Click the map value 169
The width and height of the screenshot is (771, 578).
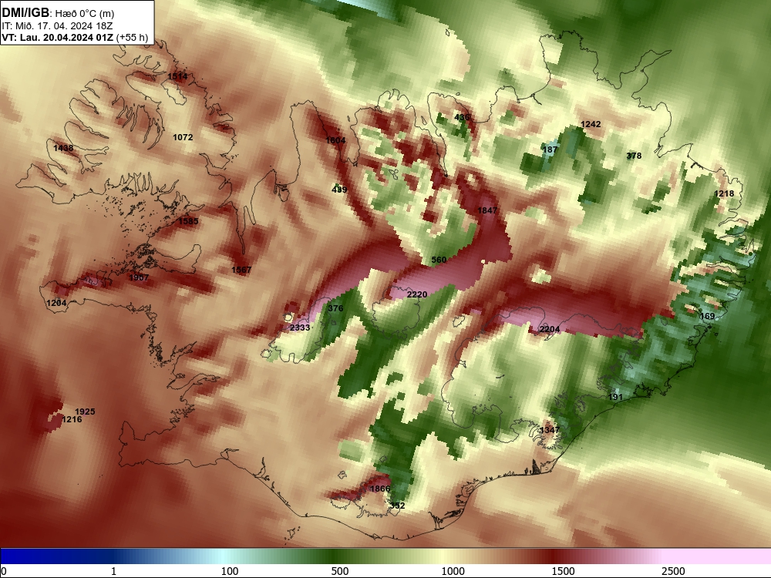(707, 316)
